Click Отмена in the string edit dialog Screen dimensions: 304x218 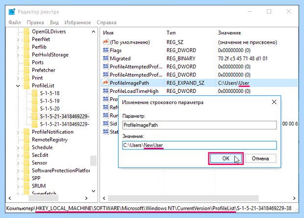260,159
